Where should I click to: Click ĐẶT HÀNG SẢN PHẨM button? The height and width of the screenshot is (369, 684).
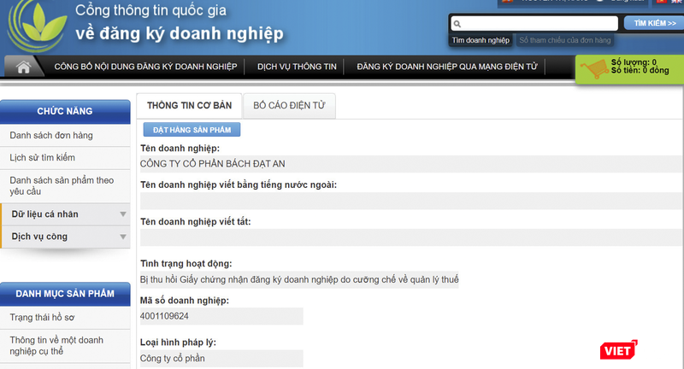(192, 130)
